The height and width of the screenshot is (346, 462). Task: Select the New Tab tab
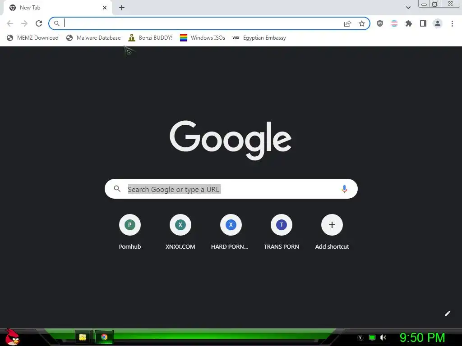coord(57,8)
